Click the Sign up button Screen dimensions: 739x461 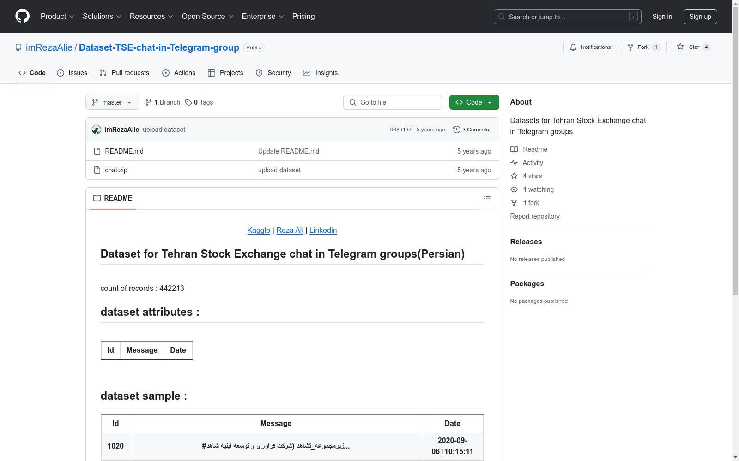[x=700, y=17]
